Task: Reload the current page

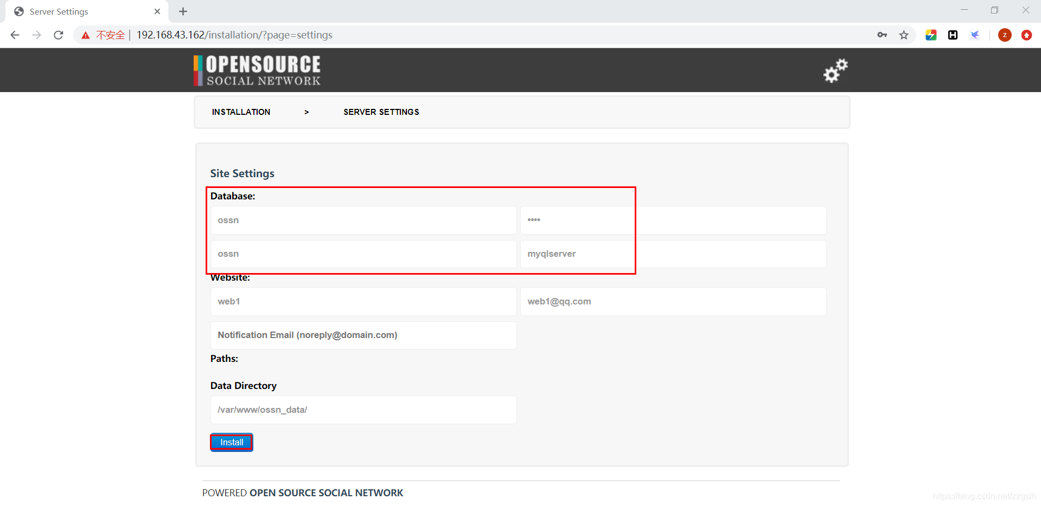Action: coord(59,35)
